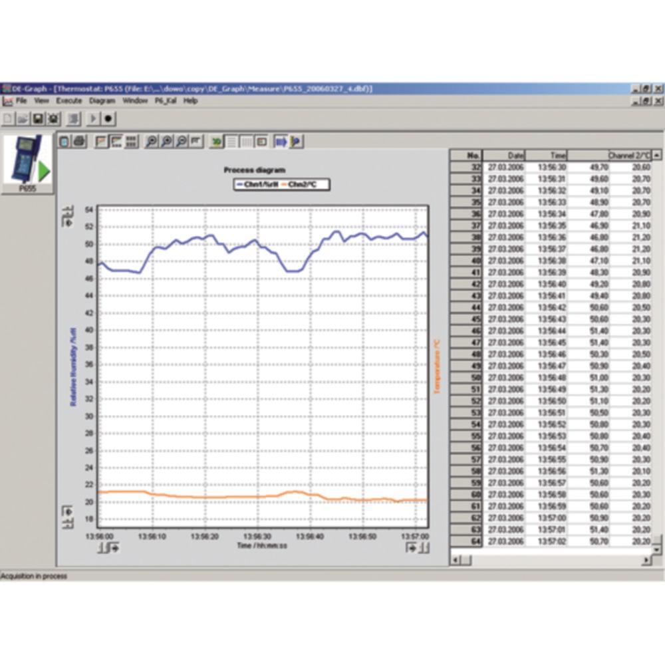Viewport: 665px width, 665px height.
Task: Select the P655 device thumbnail
Action: [27, 163]
